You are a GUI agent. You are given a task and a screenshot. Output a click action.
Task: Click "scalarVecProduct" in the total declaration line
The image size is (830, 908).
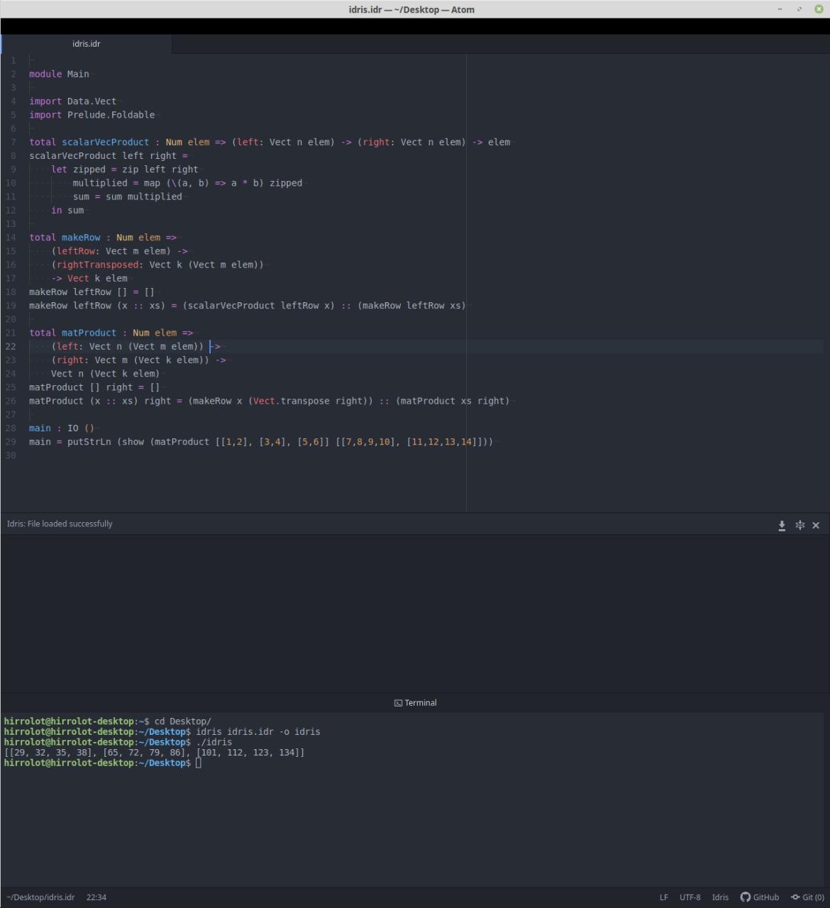coord(105,142)
